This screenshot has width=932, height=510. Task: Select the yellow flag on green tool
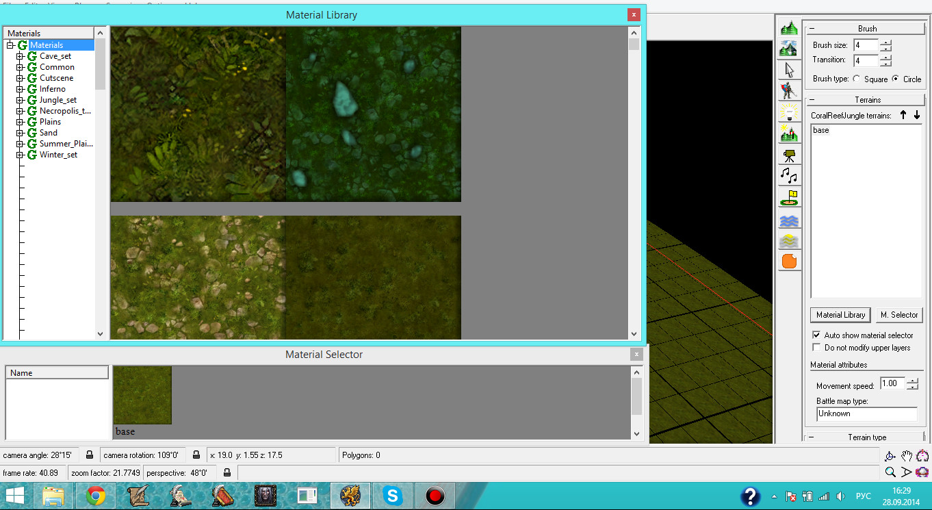coord(790,198)
